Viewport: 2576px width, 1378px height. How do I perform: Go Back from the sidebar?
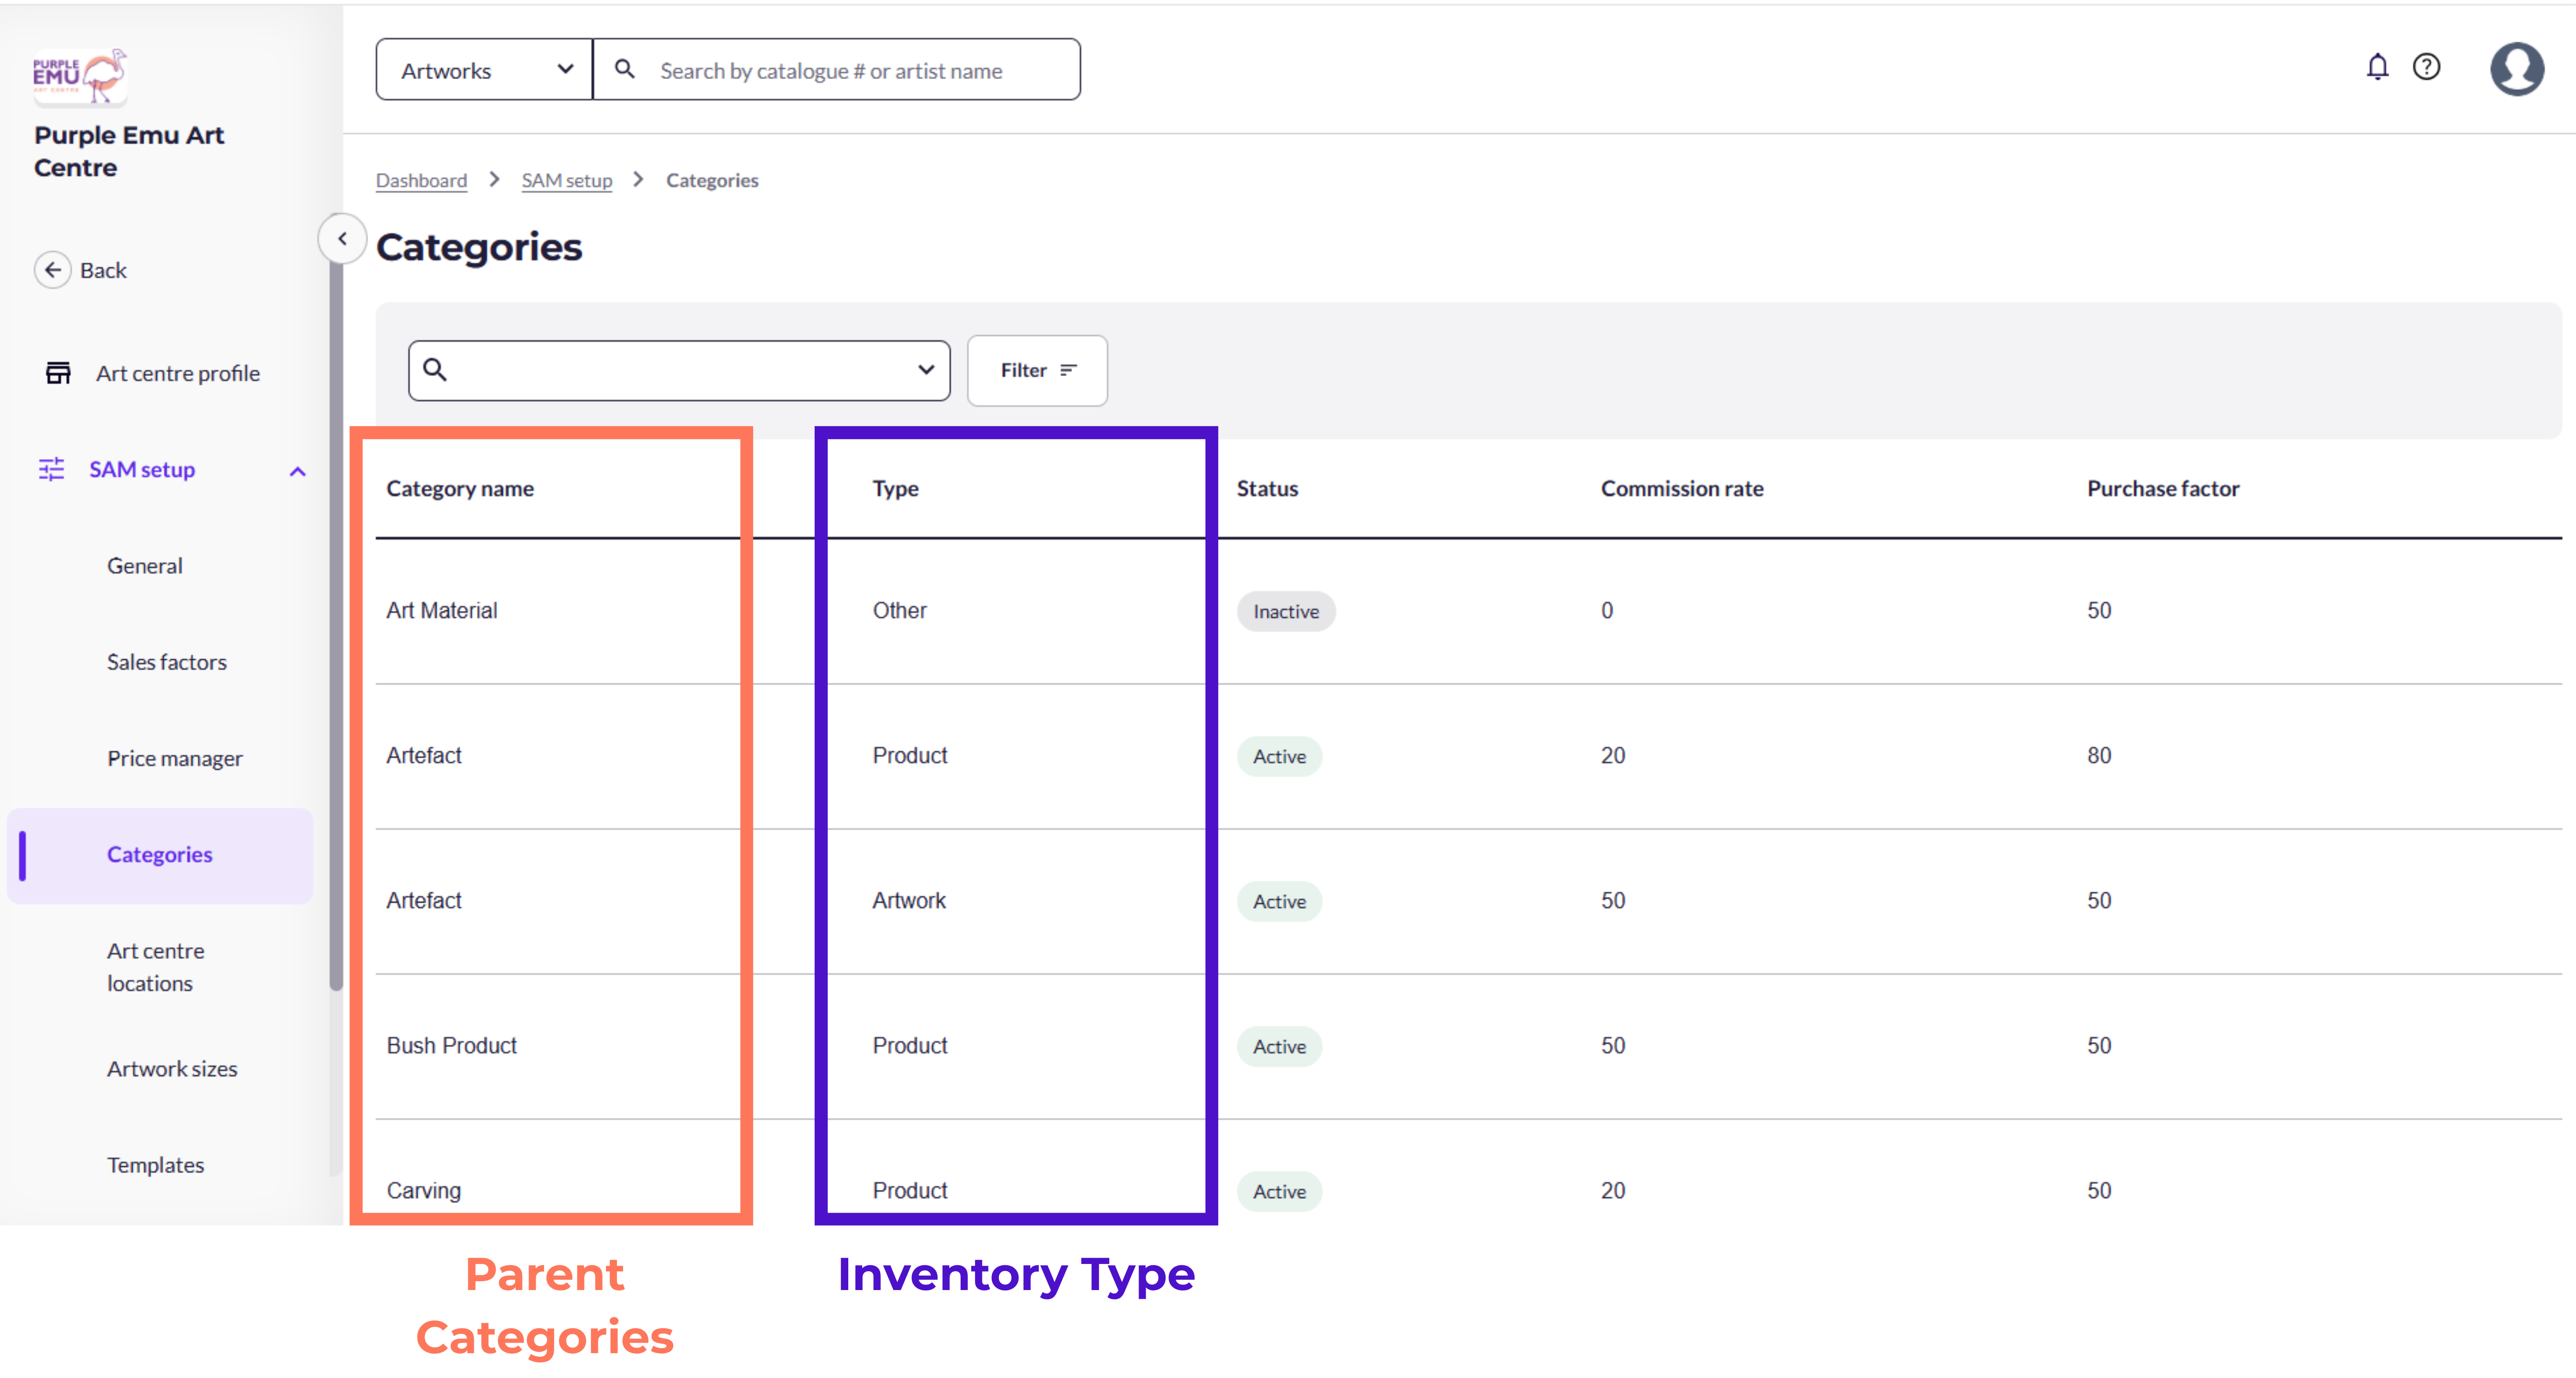pos(103,270)
